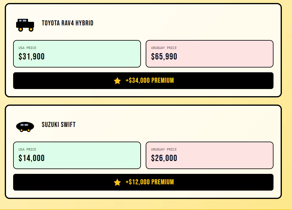The width and height of the screenshot is (292, 210).
Task: Click the $65,990 Uruguay price value
Action: click(164, 56)
